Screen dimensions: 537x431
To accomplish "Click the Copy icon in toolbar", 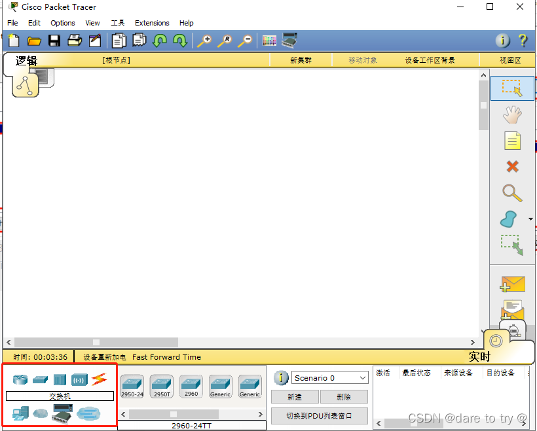I will 119,41.
